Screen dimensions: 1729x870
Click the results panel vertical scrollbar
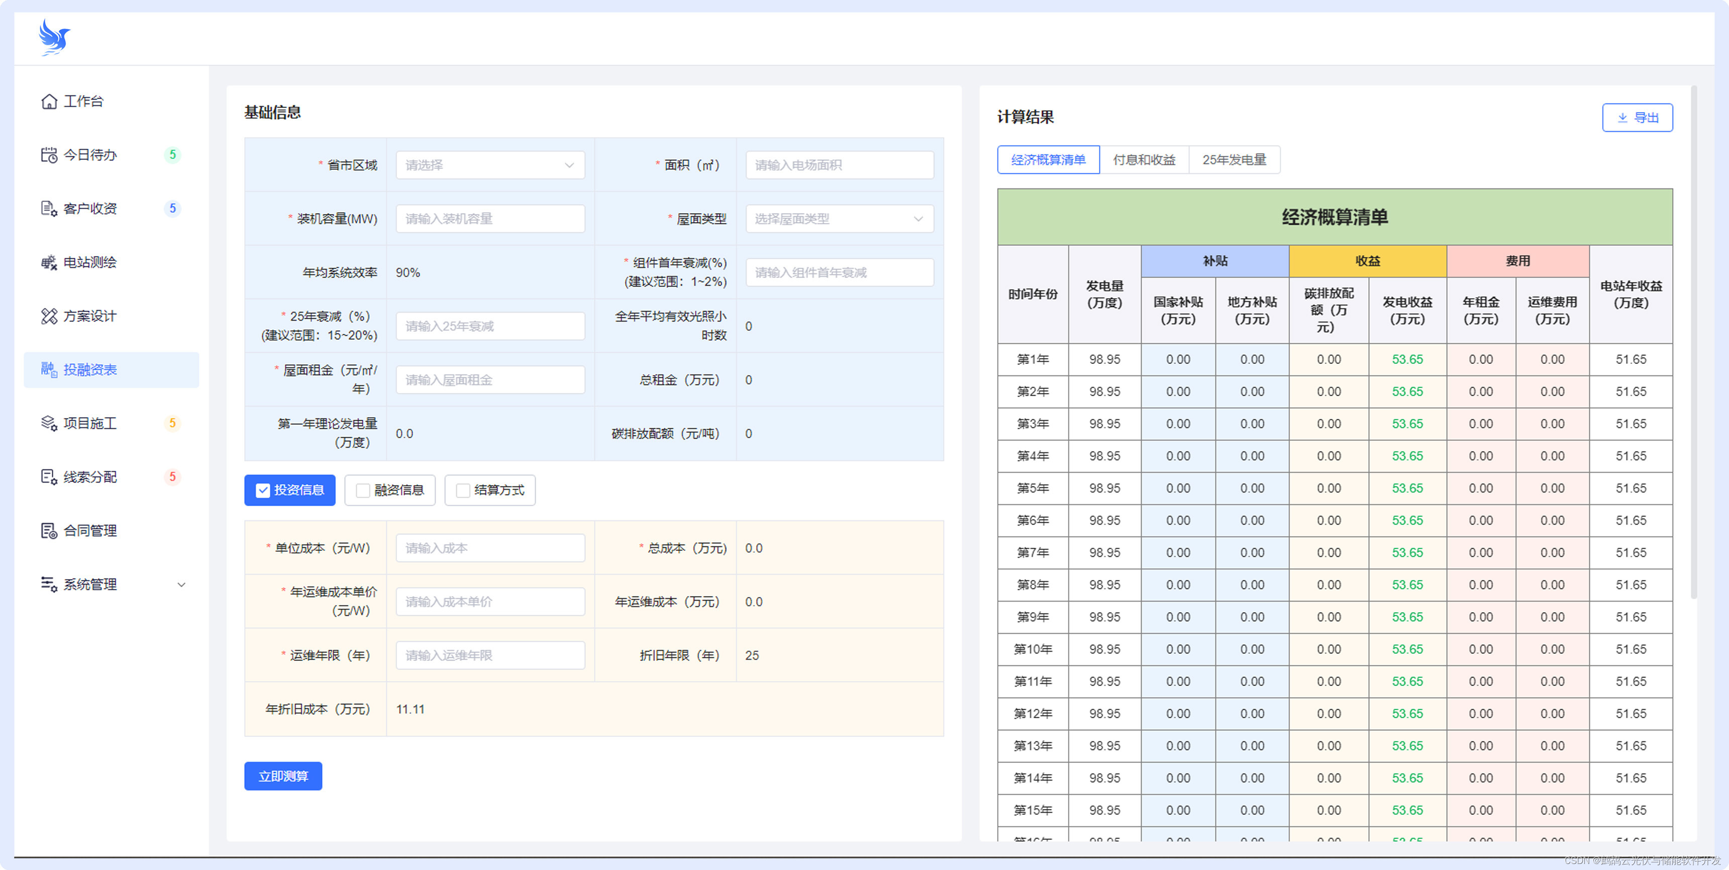pyautogui.click(x=1693, y=342)
